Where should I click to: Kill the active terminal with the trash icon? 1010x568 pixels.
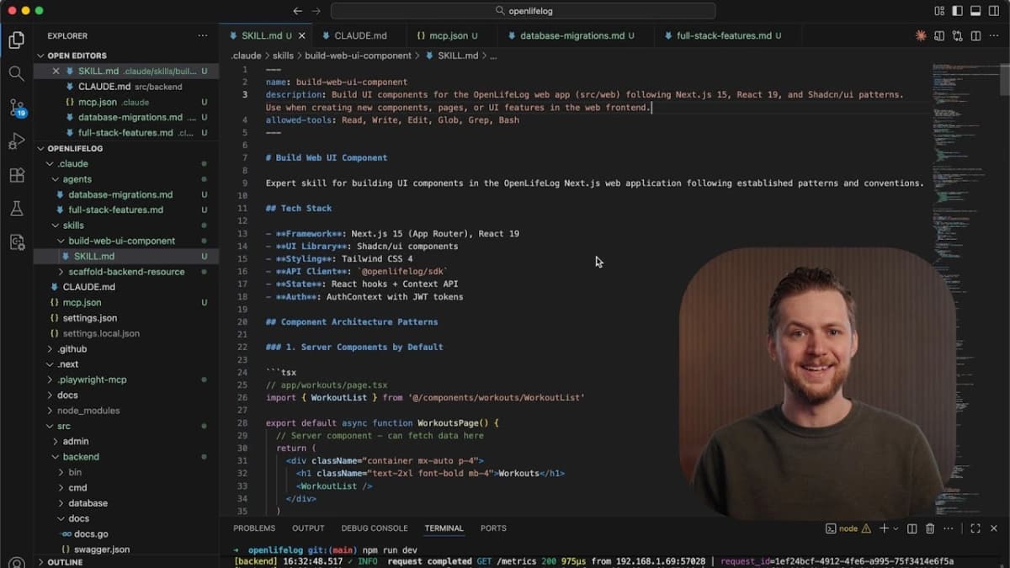point(929,528)
